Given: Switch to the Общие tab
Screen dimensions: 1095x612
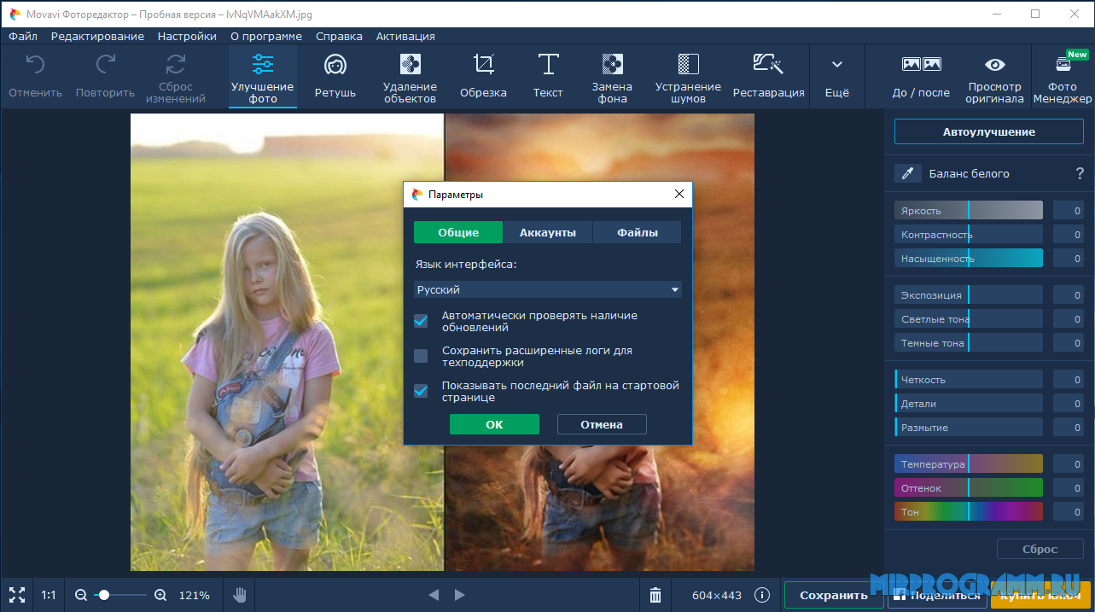Looking at the screenshot, I should tap(458, 232).
